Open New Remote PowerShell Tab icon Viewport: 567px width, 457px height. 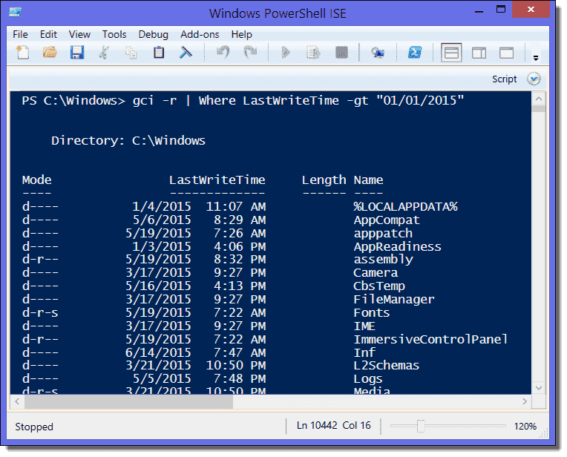378,53
